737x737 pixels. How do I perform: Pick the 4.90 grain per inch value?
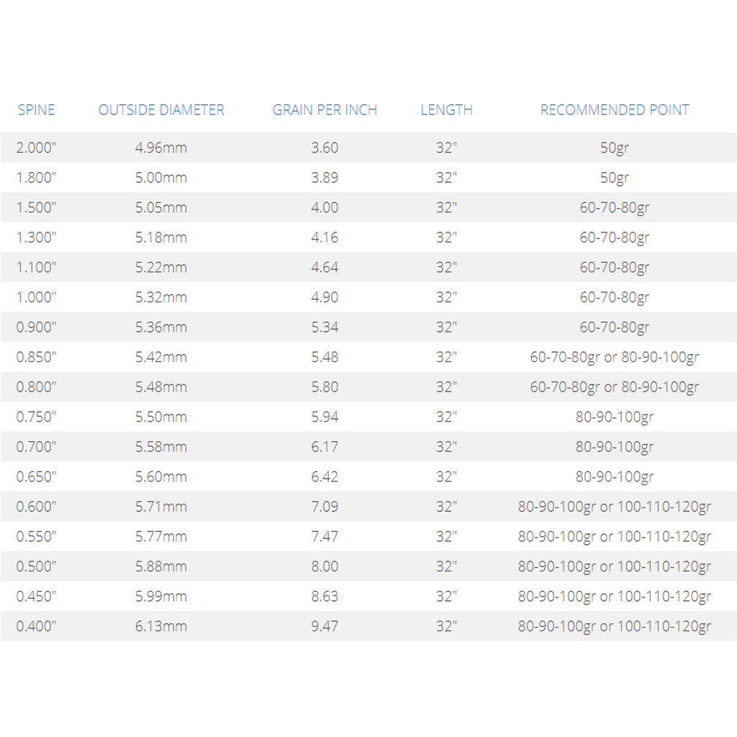325,297
